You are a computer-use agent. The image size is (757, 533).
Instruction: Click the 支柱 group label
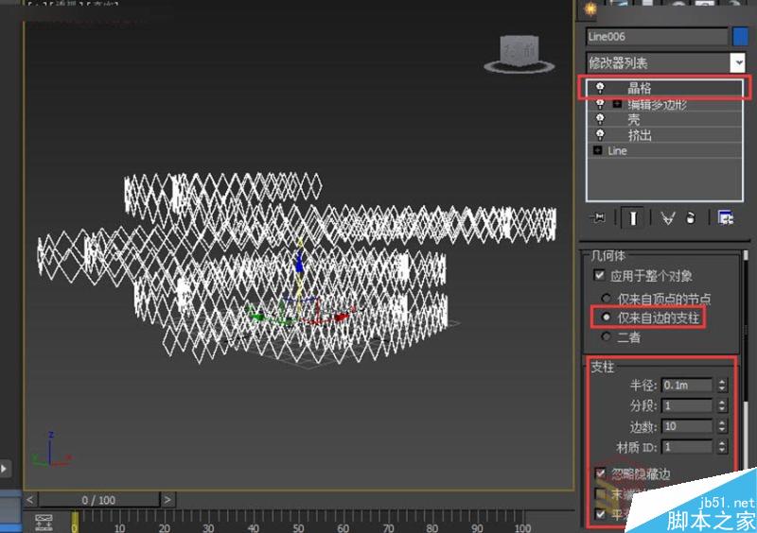603,367
